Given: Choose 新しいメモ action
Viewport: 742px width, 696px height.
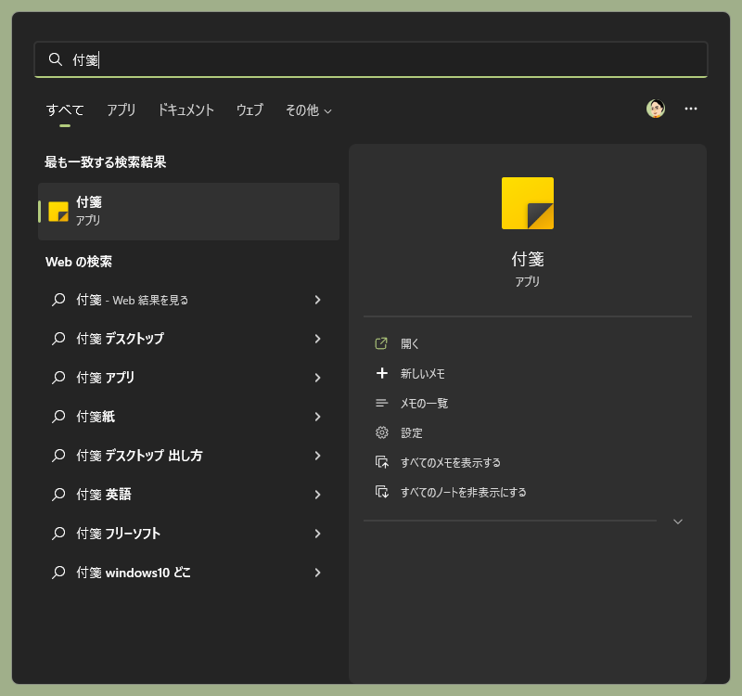Looking at the screenshot, I should [x=423, y=374].
